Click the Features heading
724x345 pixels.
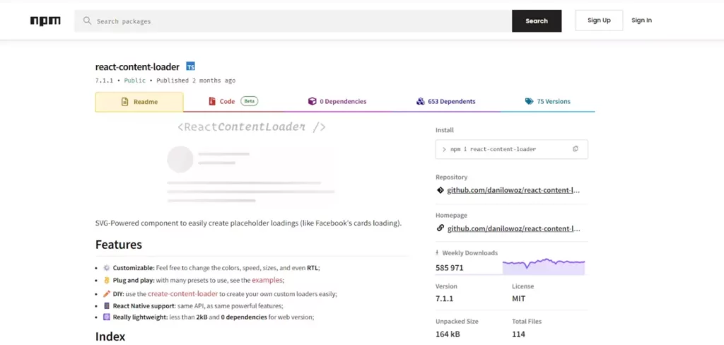pyautogui.click(x=119, y=245)
